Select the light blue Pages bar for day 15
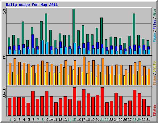158x123 pixels. point(75,49)
